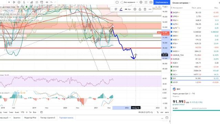The height and width of the screenshot is (124, 220).
Task: Open the 'Без названия' layout cloud menu
Action: (128, 2)
